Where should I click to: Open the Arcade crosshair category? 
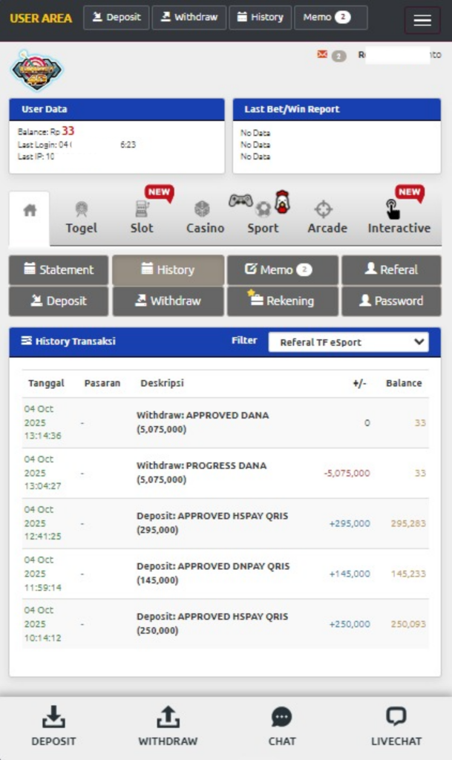point(327,217)
